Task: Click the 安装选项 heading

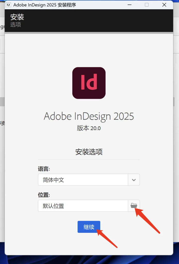Action: coord(89,152)
